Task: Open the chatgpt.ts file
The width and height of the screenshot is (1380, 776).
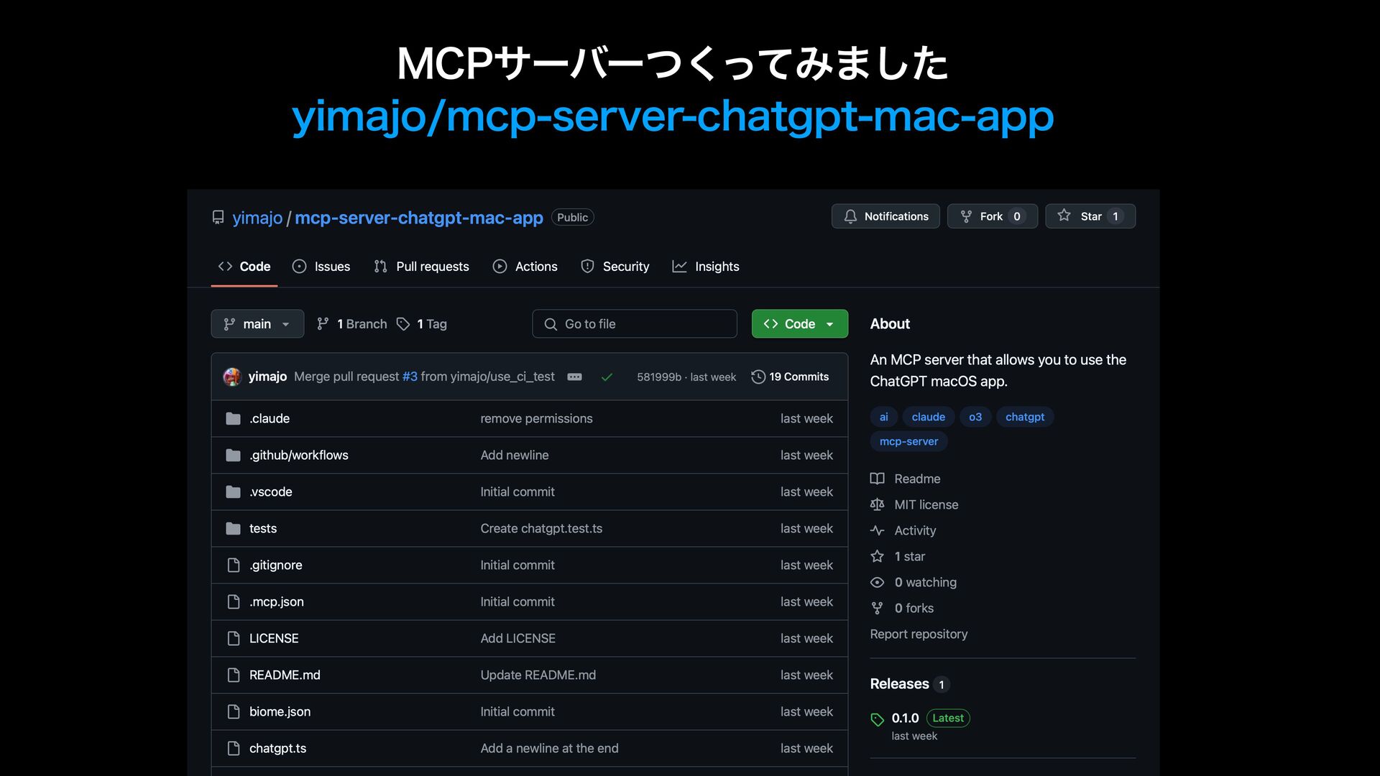Action: pos(278,748)
